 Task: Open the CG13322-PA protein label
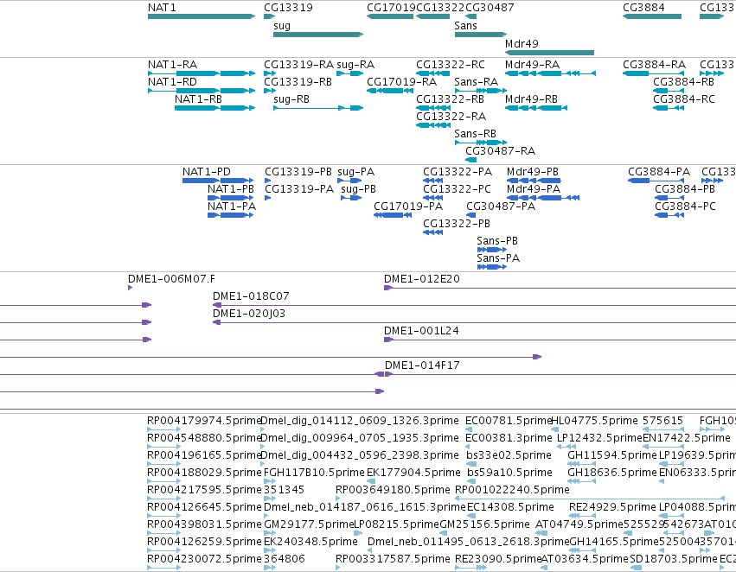coord(458,172)
